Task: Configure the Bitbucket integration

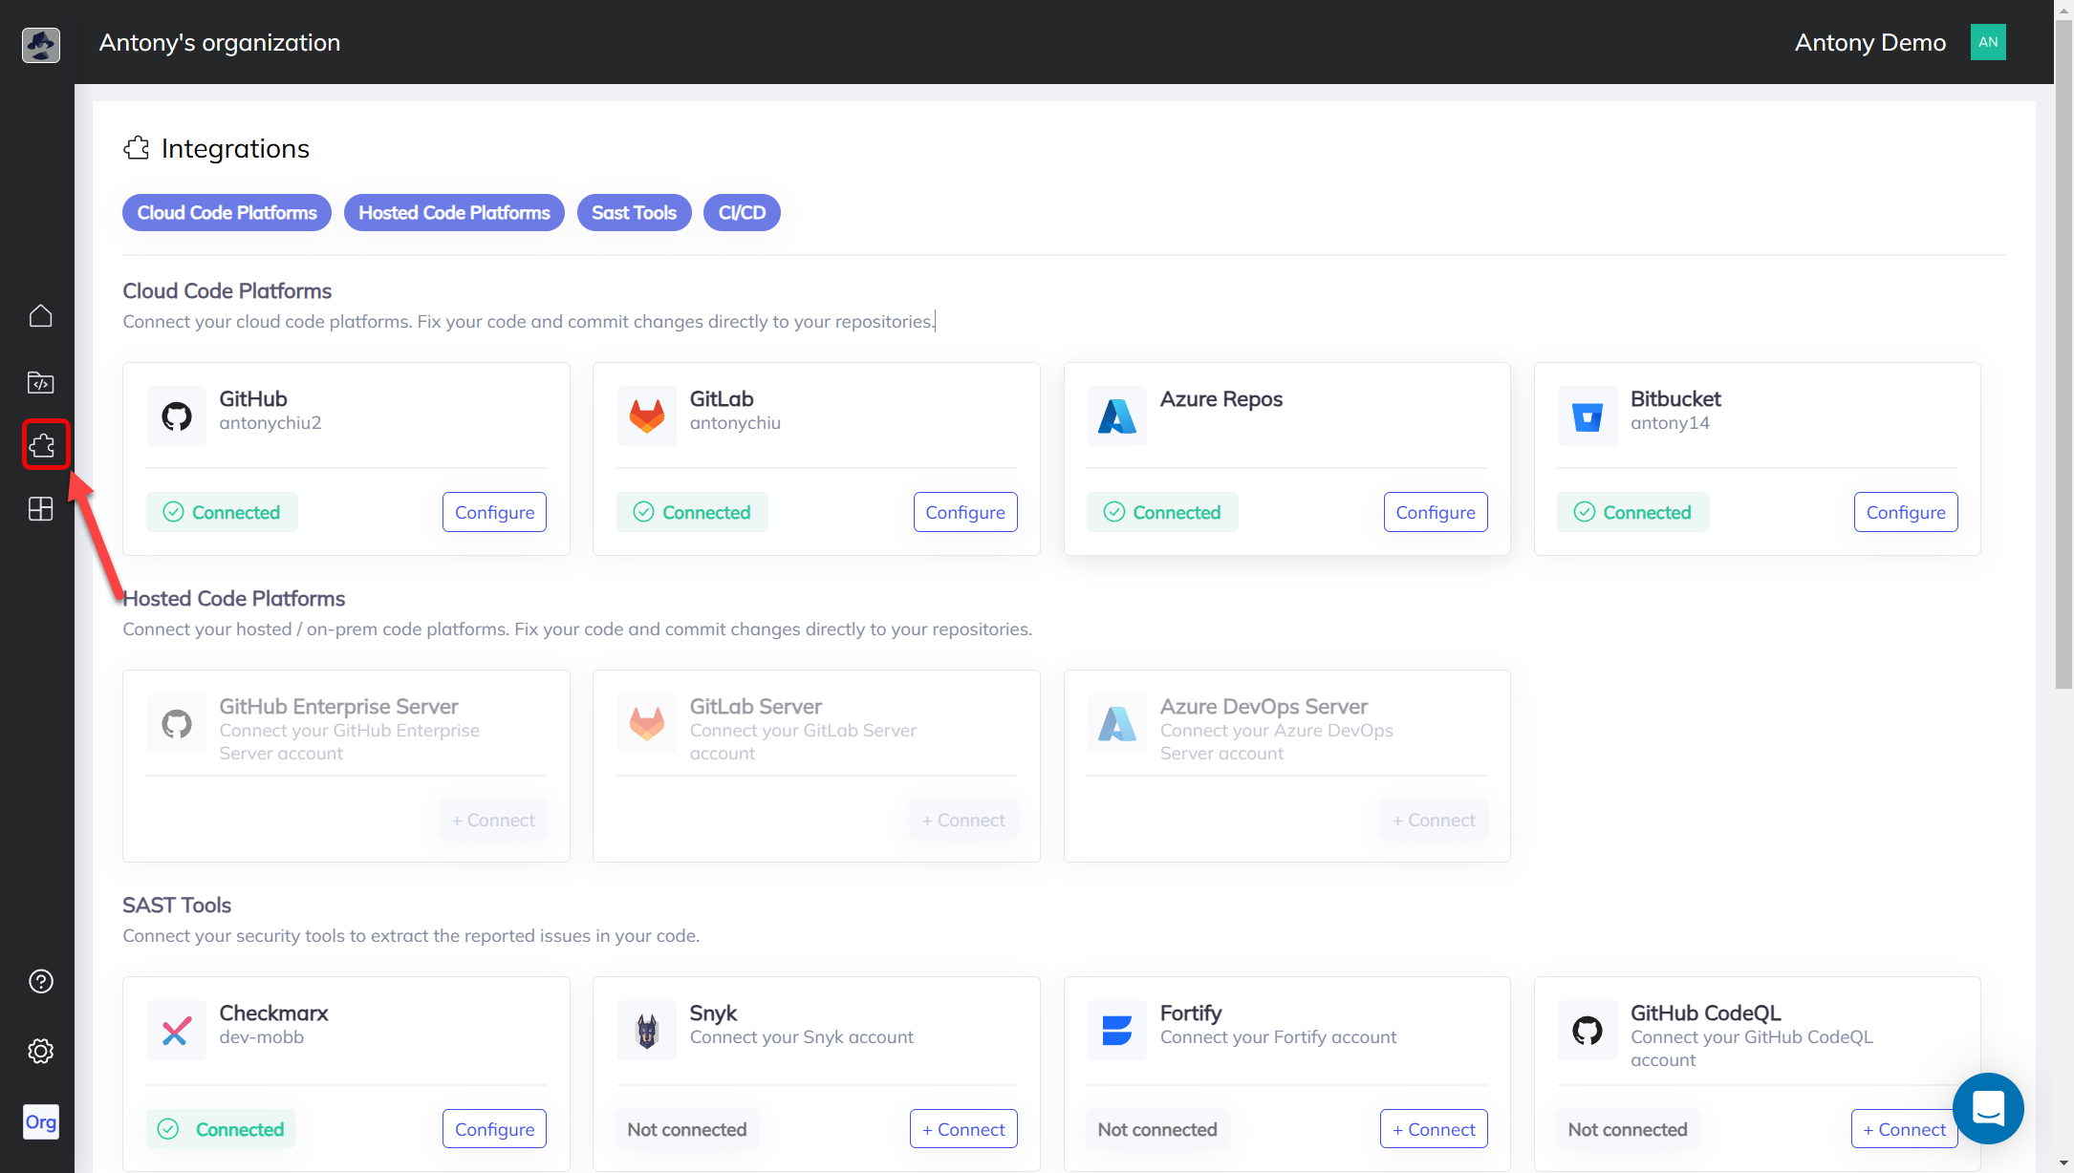Action: coord(1905,512)
